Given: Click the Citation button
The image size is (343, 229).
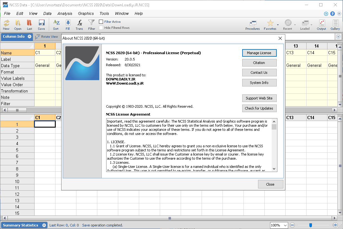Looking at the screenshot, I should click(259, 63).
